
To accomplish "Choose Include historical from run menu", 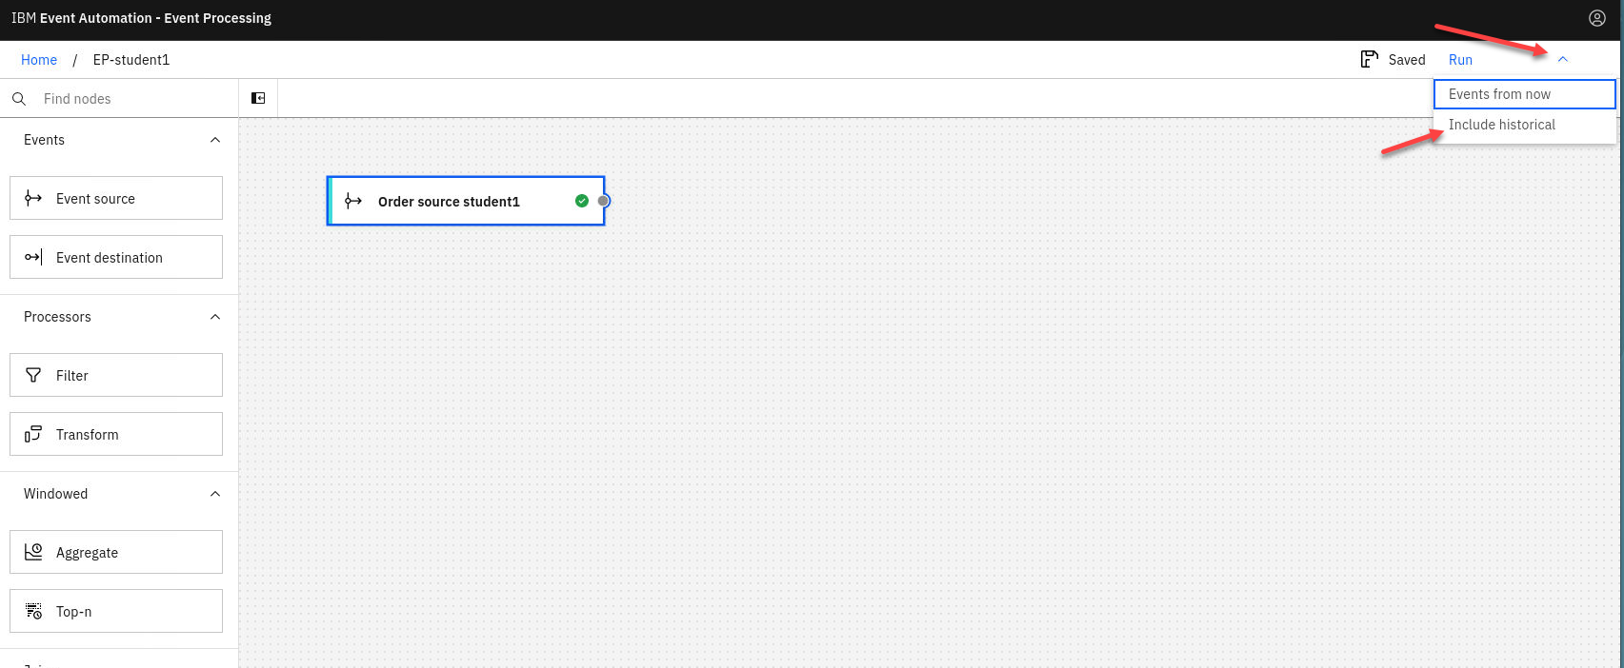I will [1524, 125].
